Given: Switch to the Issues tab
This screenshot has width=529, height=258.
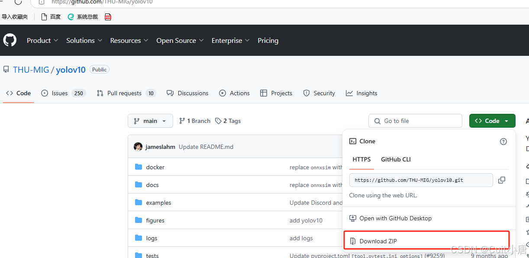Looking at the screenshot, I should click(x=63, y=93).
